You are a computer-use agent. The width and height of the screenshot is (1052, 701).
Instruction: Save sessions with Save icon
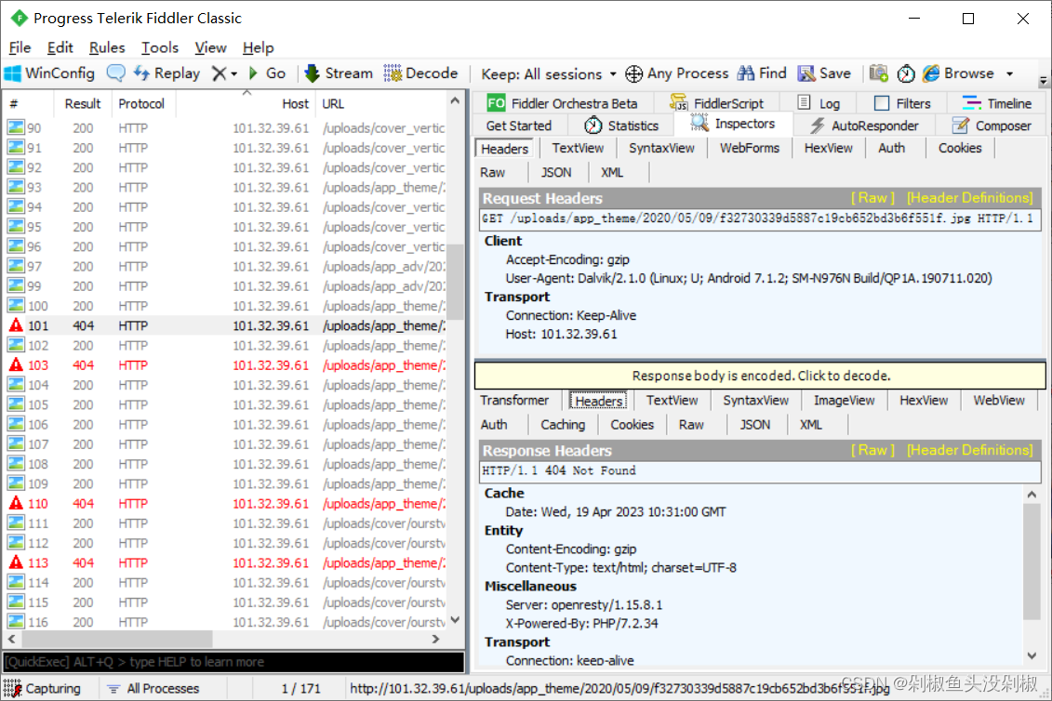[x=824, y=73]
